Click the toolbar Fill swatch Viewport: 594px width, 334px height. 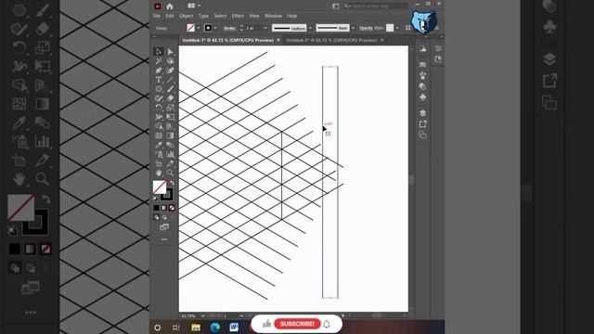point(160,186)
